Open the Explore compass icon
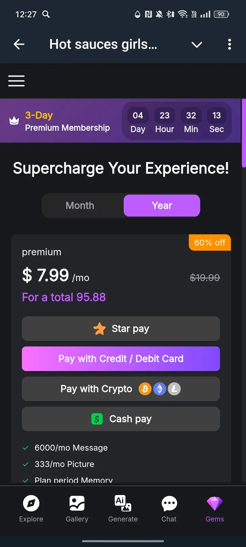The height and width of the screenshot is (547, 246). click(31, 504)
